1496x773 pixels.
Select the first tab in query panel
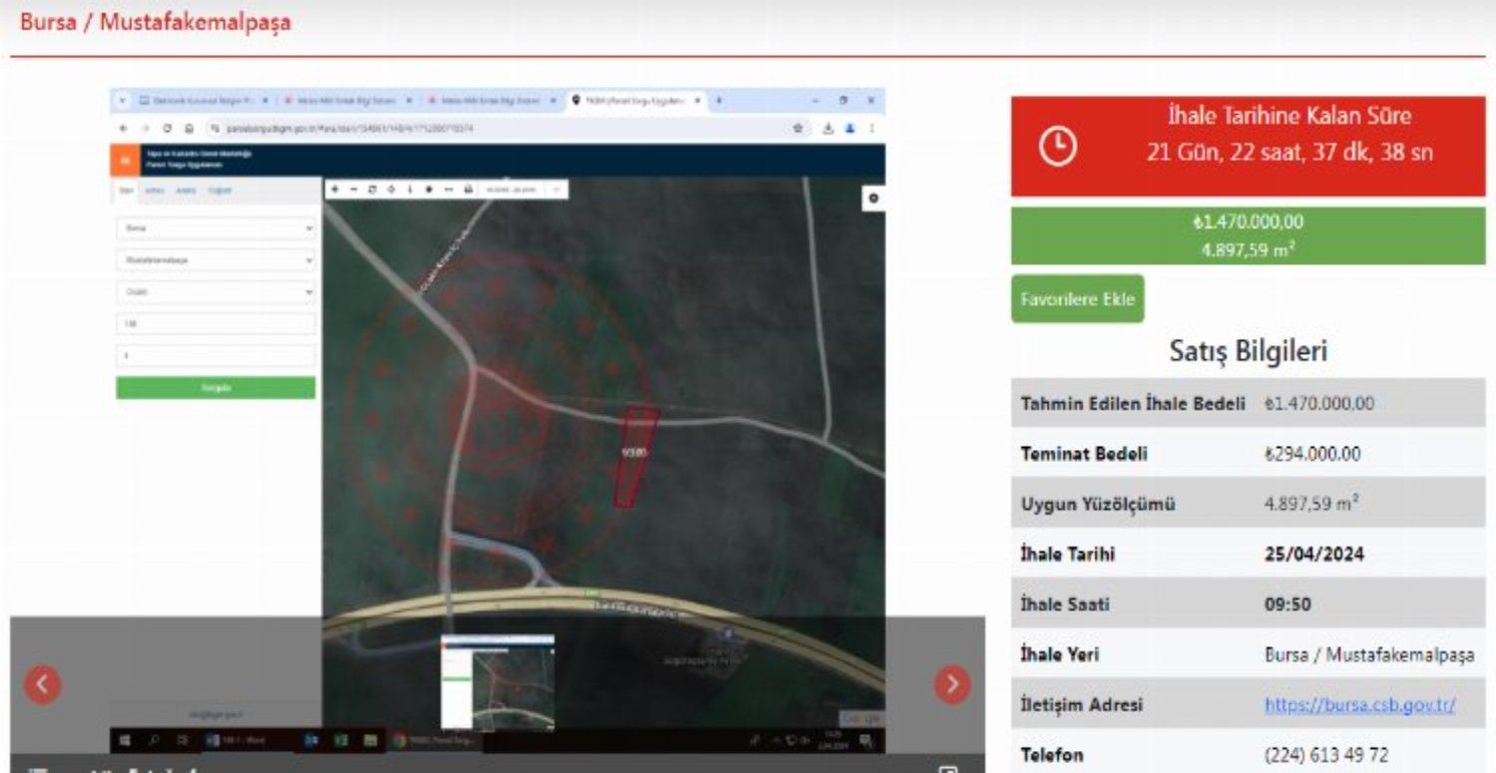[127, 191]
